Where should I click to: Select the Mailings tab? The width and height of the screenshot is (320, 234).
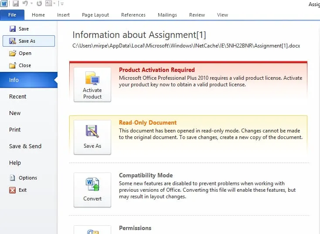point(167,15)
